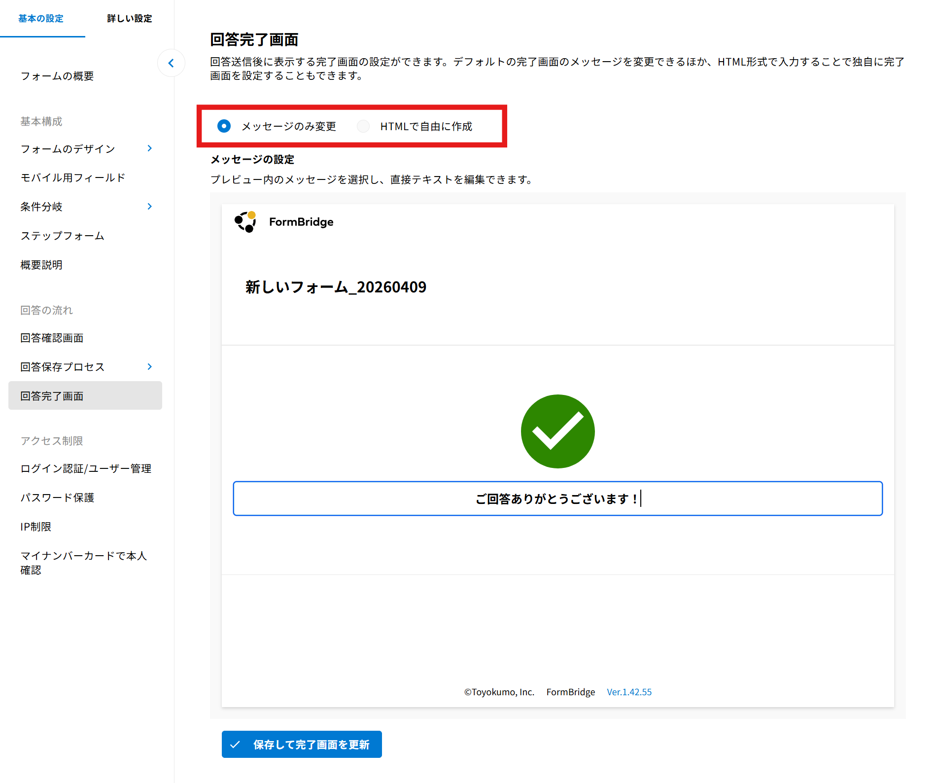Select the メッセージのみ変更 radio button
The width and height of the screenshot is (938, 783).
pyautogui.click(x=224, y=126)
